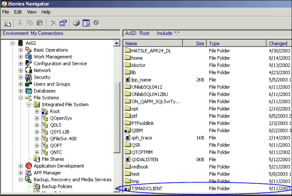292x196 pixels.
Task: Click the QIBM folder icon
Action: pyautogui.click(x=128, y=130)
